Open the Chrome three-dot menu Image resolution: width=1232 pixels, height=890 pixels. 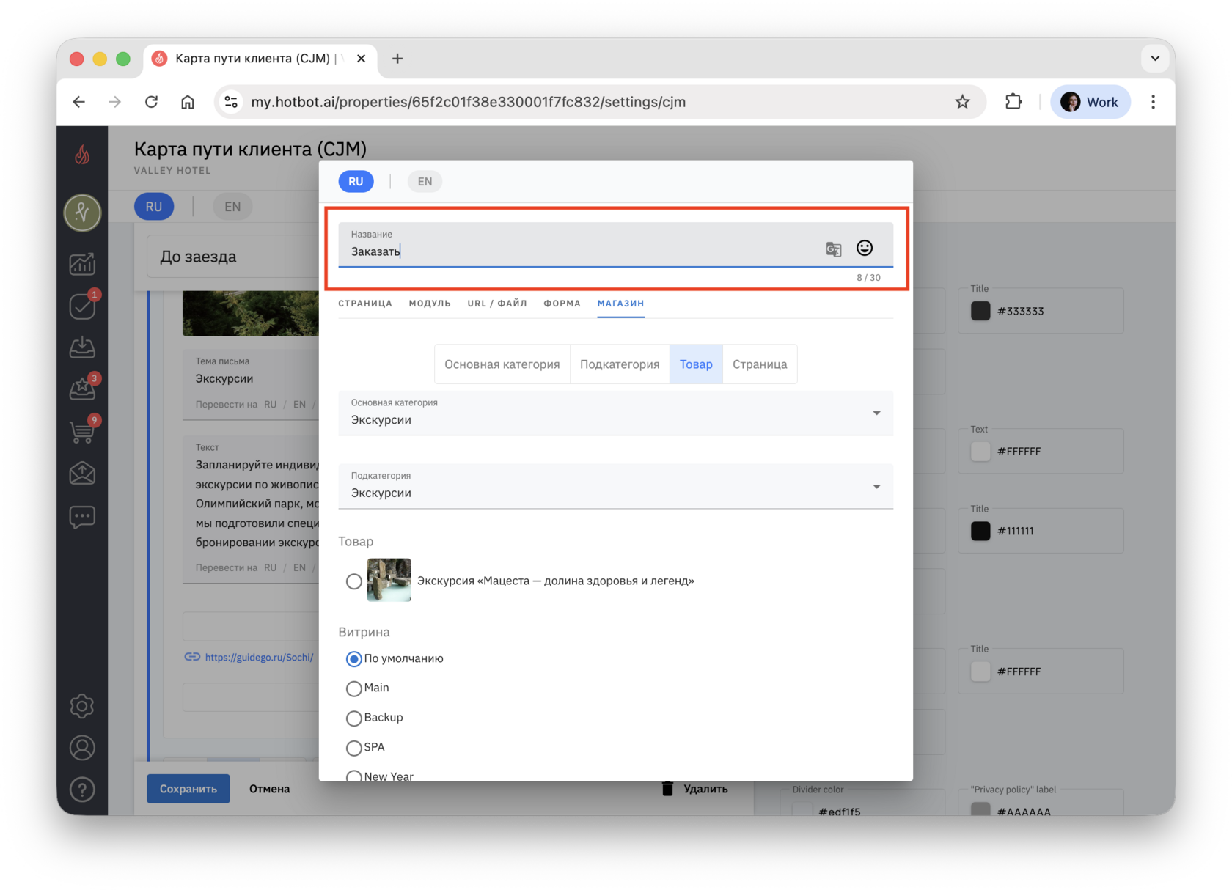tap(1154, 102)
